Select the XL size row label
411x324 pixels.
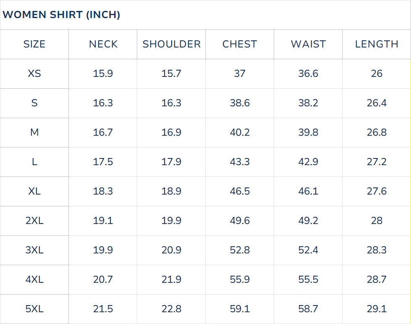point(34,191)
